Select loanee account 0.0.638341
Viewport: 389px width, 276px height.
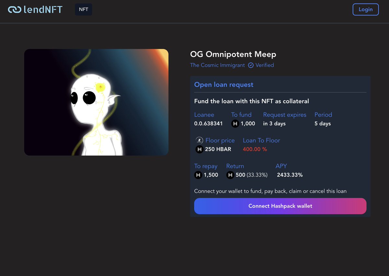click(208, 124)
